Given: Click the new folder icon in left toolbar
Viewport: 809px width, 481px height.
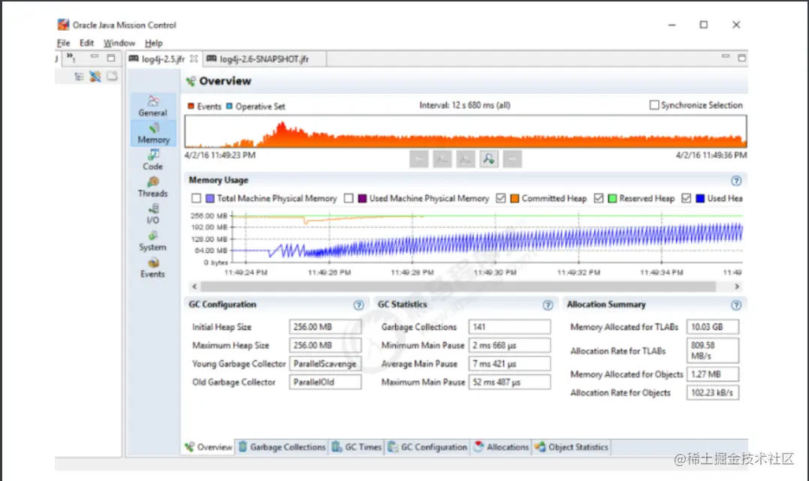Looking at the screenshot, I should point(112,77).
